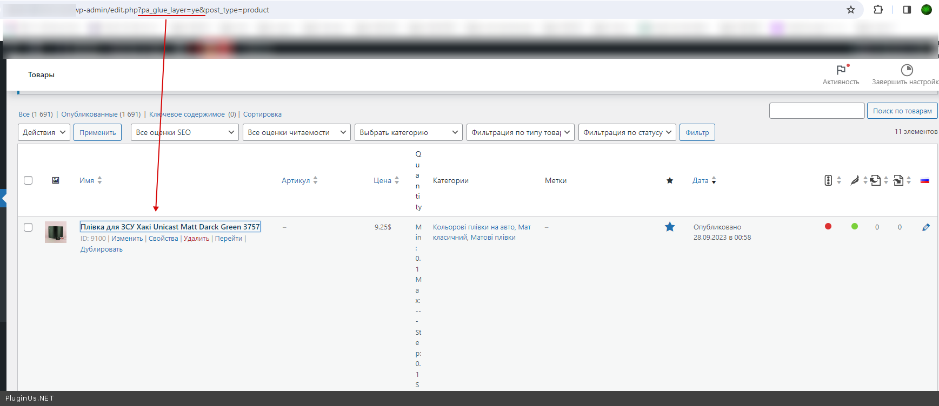The image size is (939, 406).
Task: Click the image thumbnail column header icon
Action: (56, 180)
